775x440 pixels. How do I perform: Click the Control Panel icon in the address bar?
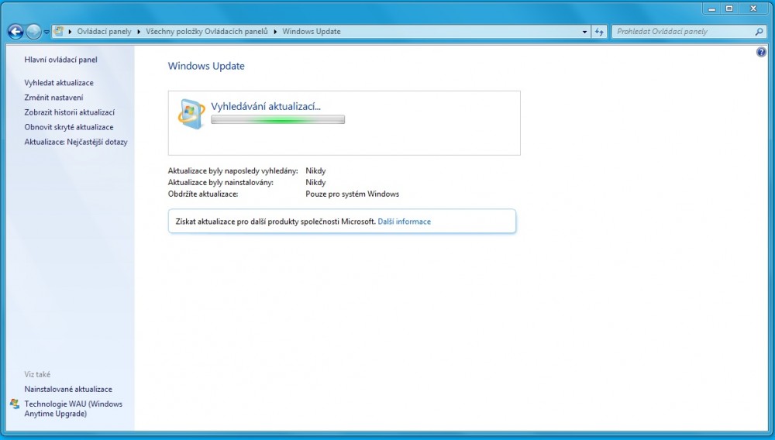coord(59,32)
